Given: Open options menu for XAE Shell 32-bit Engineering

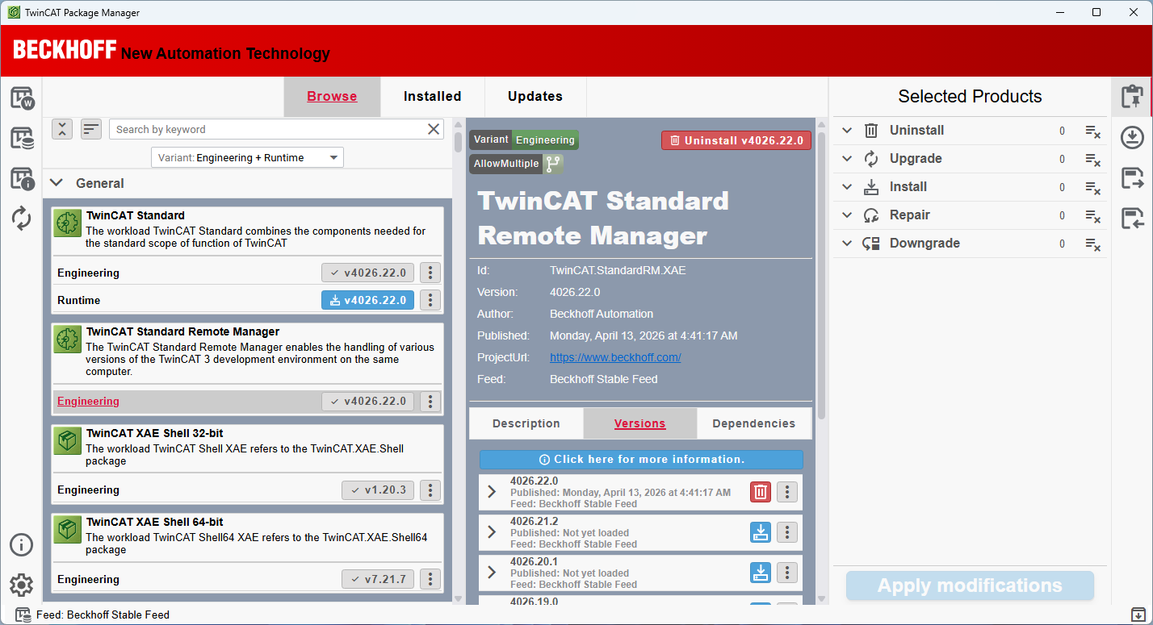Looking at the screenshot, I should pyautogui.click(x=430, y=490).
